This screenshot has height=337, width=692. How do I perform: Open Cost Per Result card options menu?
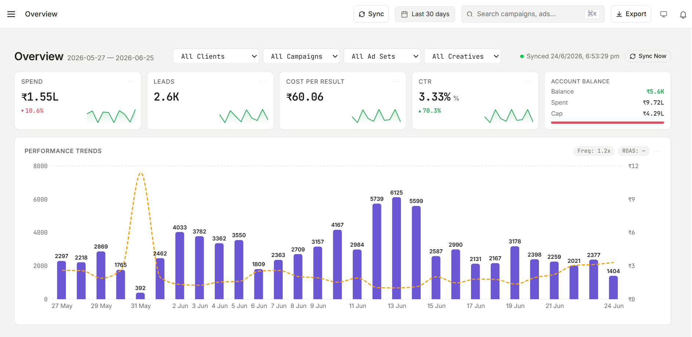click(x=396, y=81)
